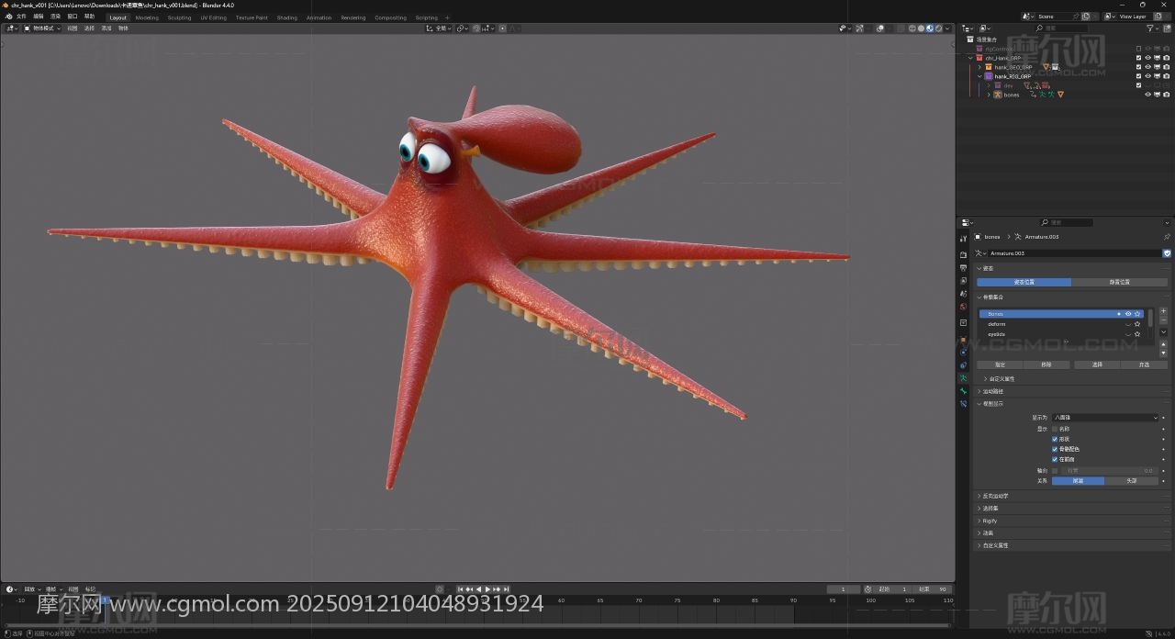The height and width of the screenshot is (639, 1175).
Task: Open the Render properties tab
Action: [963, 254]
